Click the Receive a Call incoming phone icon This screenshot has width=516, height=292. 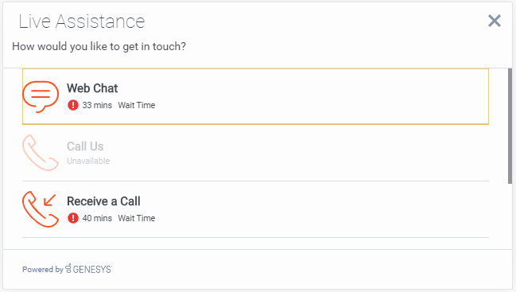41,209
